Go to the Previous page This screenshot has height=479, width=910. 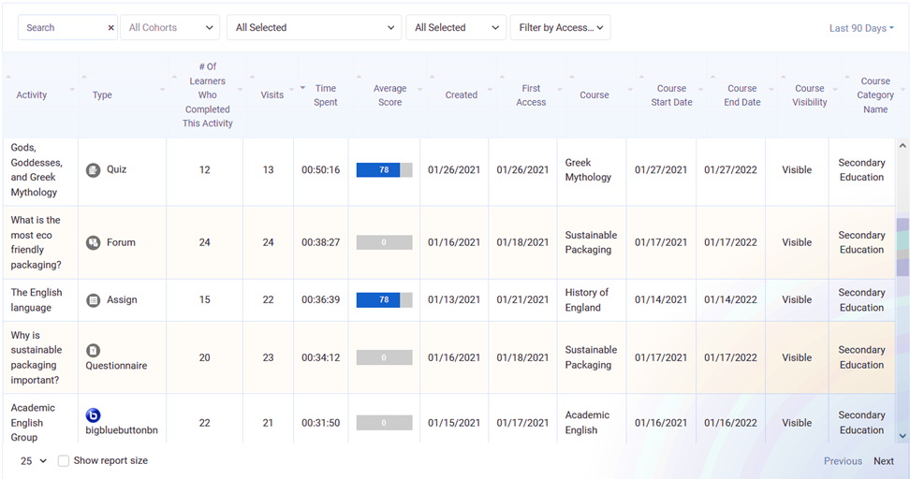click(843, 461)
